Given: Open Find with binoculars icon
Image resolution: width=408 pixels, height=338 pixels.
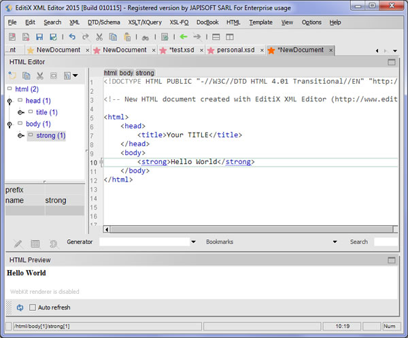Looking at the screenshot, I should (x=146, y=37).
